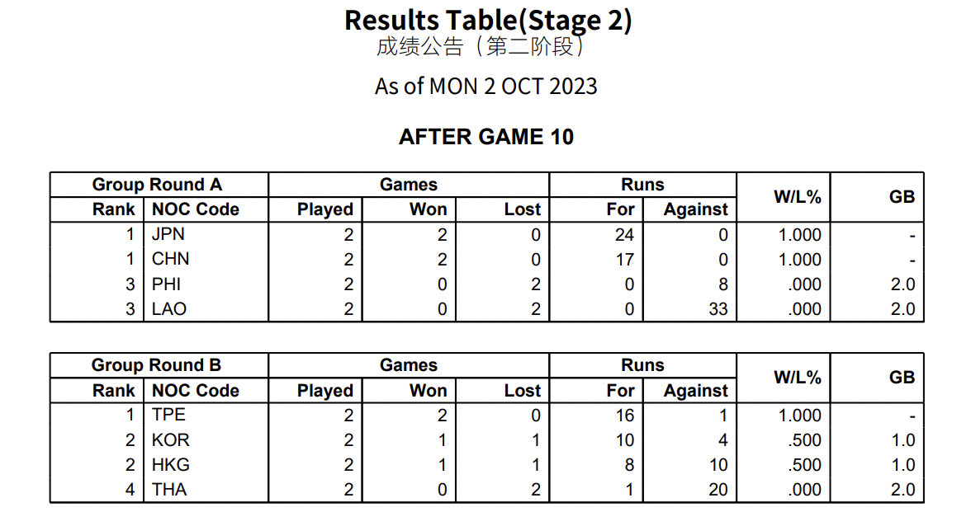Click TPE's runs for value of 16
The image size is (971, 526).
point(624,416)
